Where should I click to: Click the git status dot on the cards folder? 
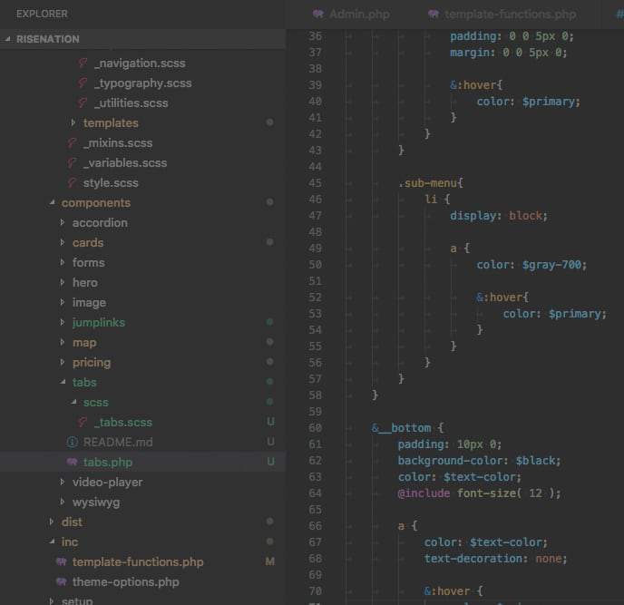click(269, 242)
